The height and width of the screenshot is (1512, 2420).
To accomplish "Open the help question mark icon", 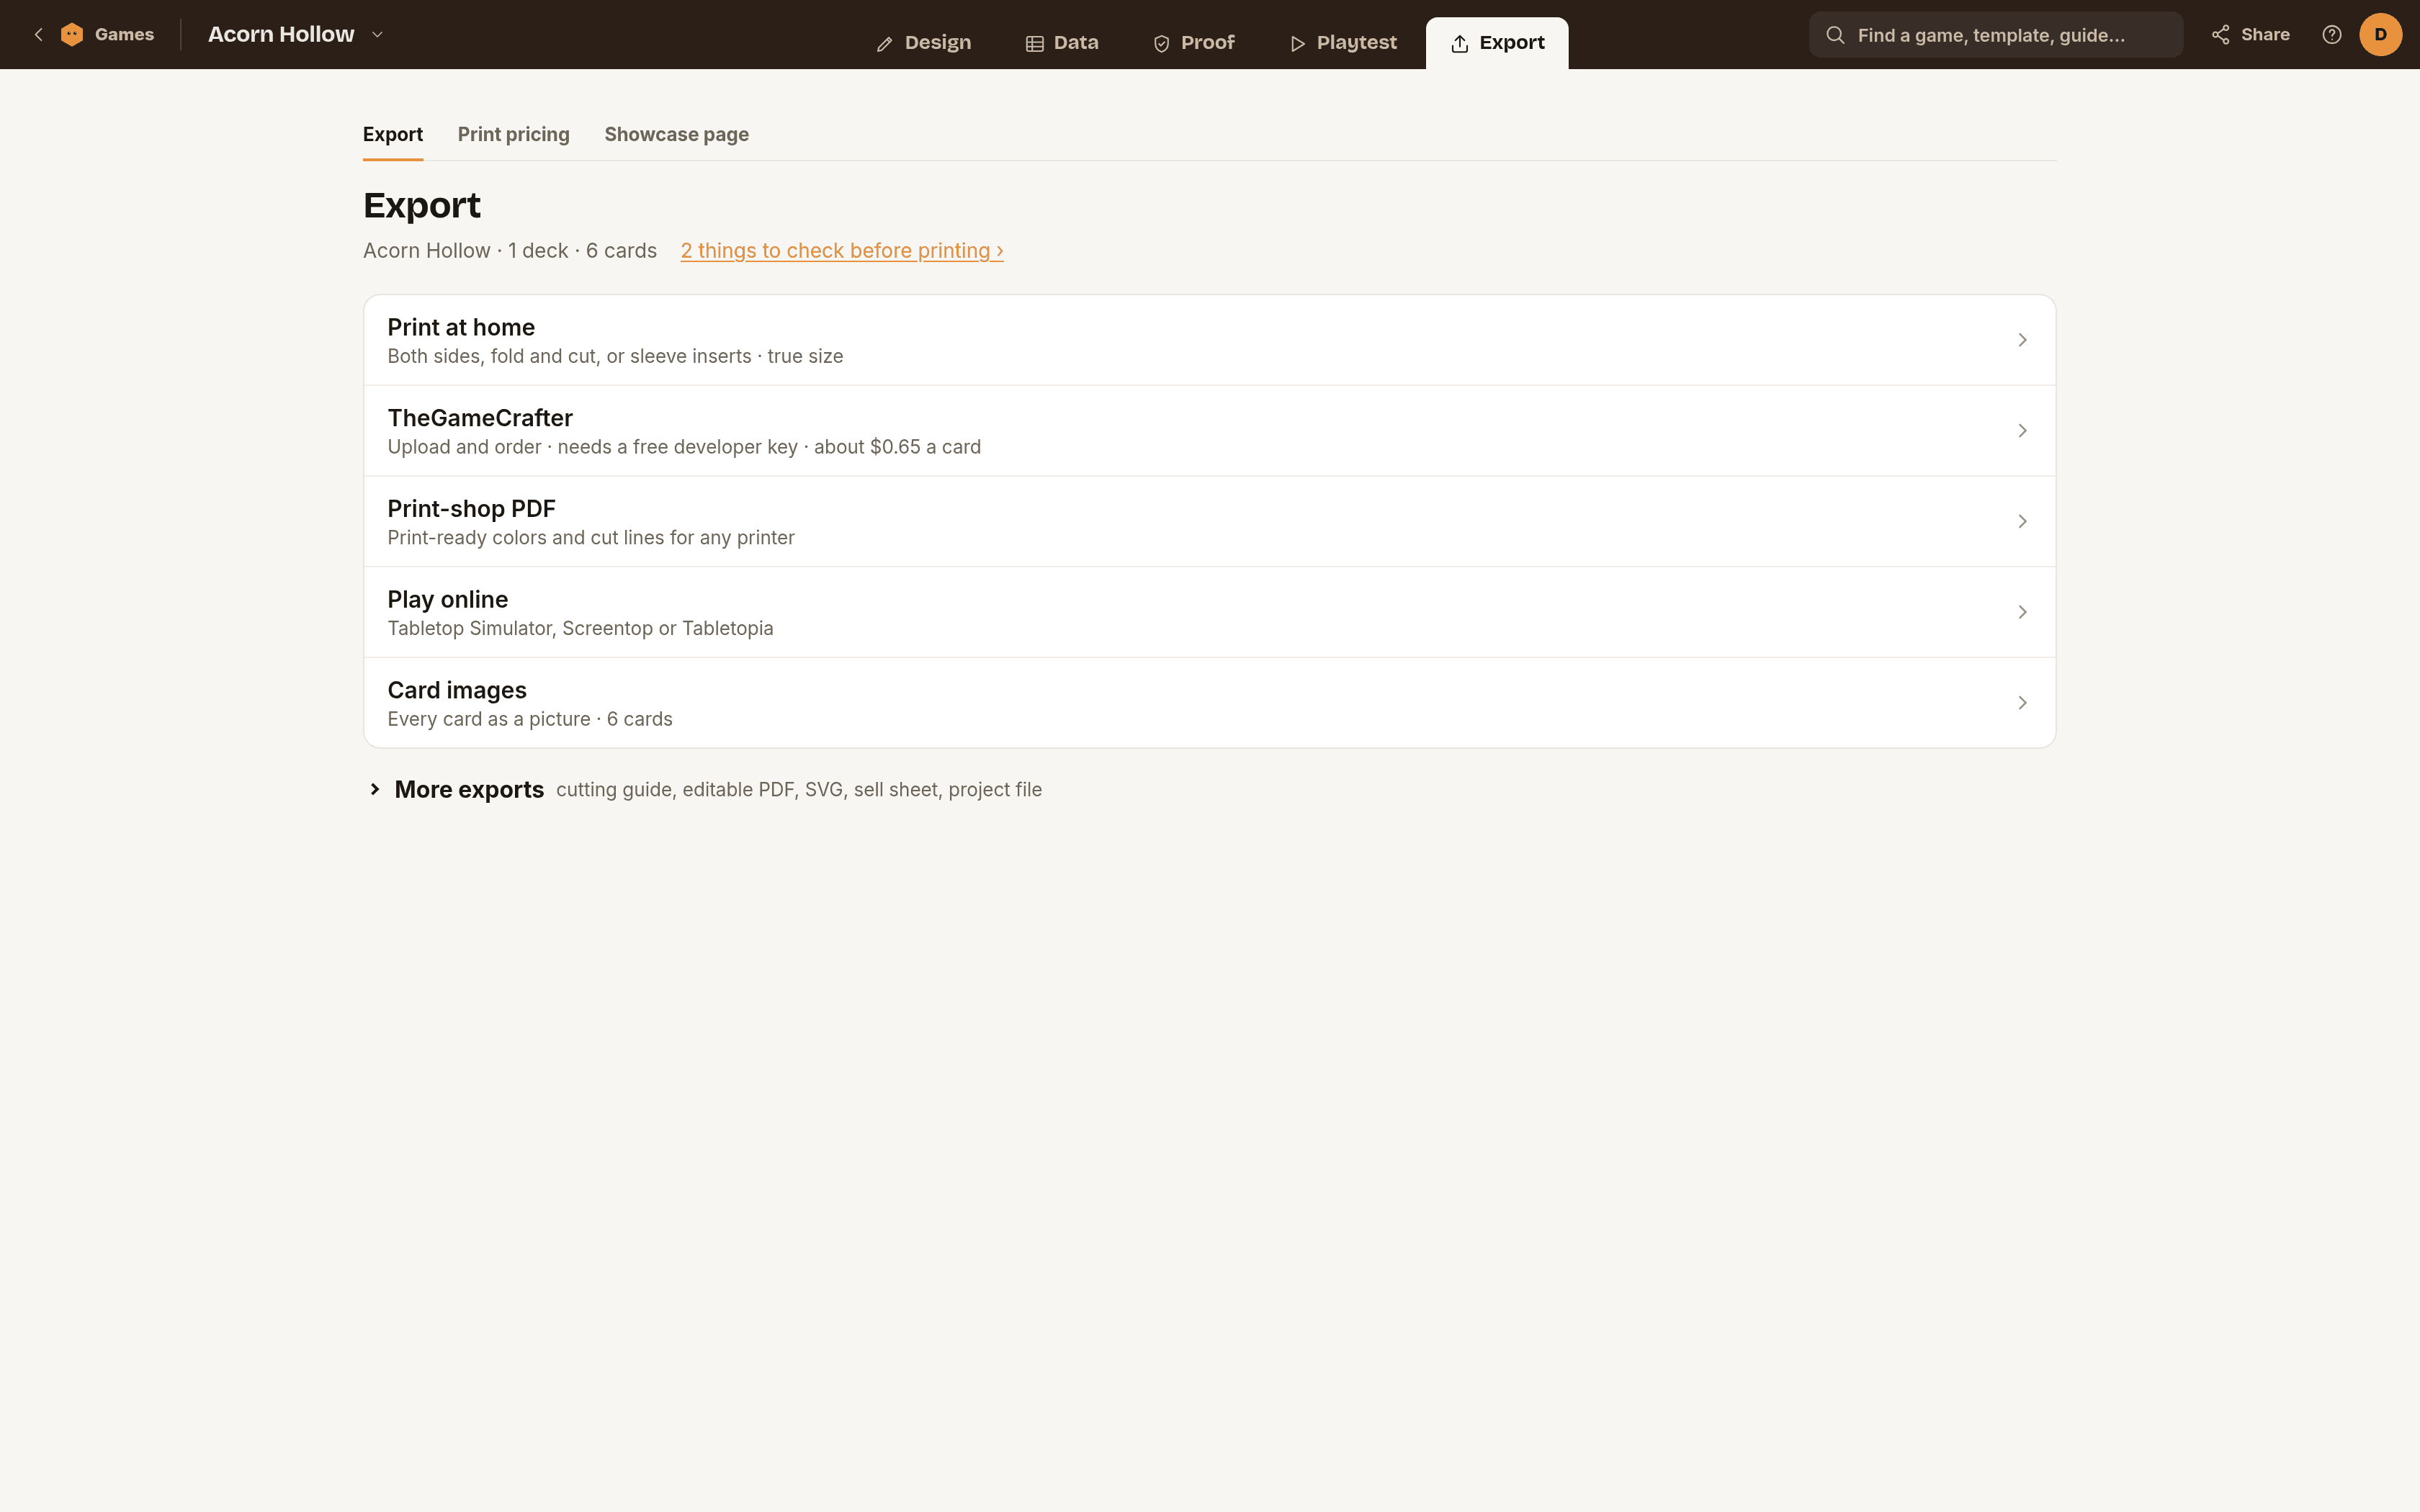I will 2331,35.
